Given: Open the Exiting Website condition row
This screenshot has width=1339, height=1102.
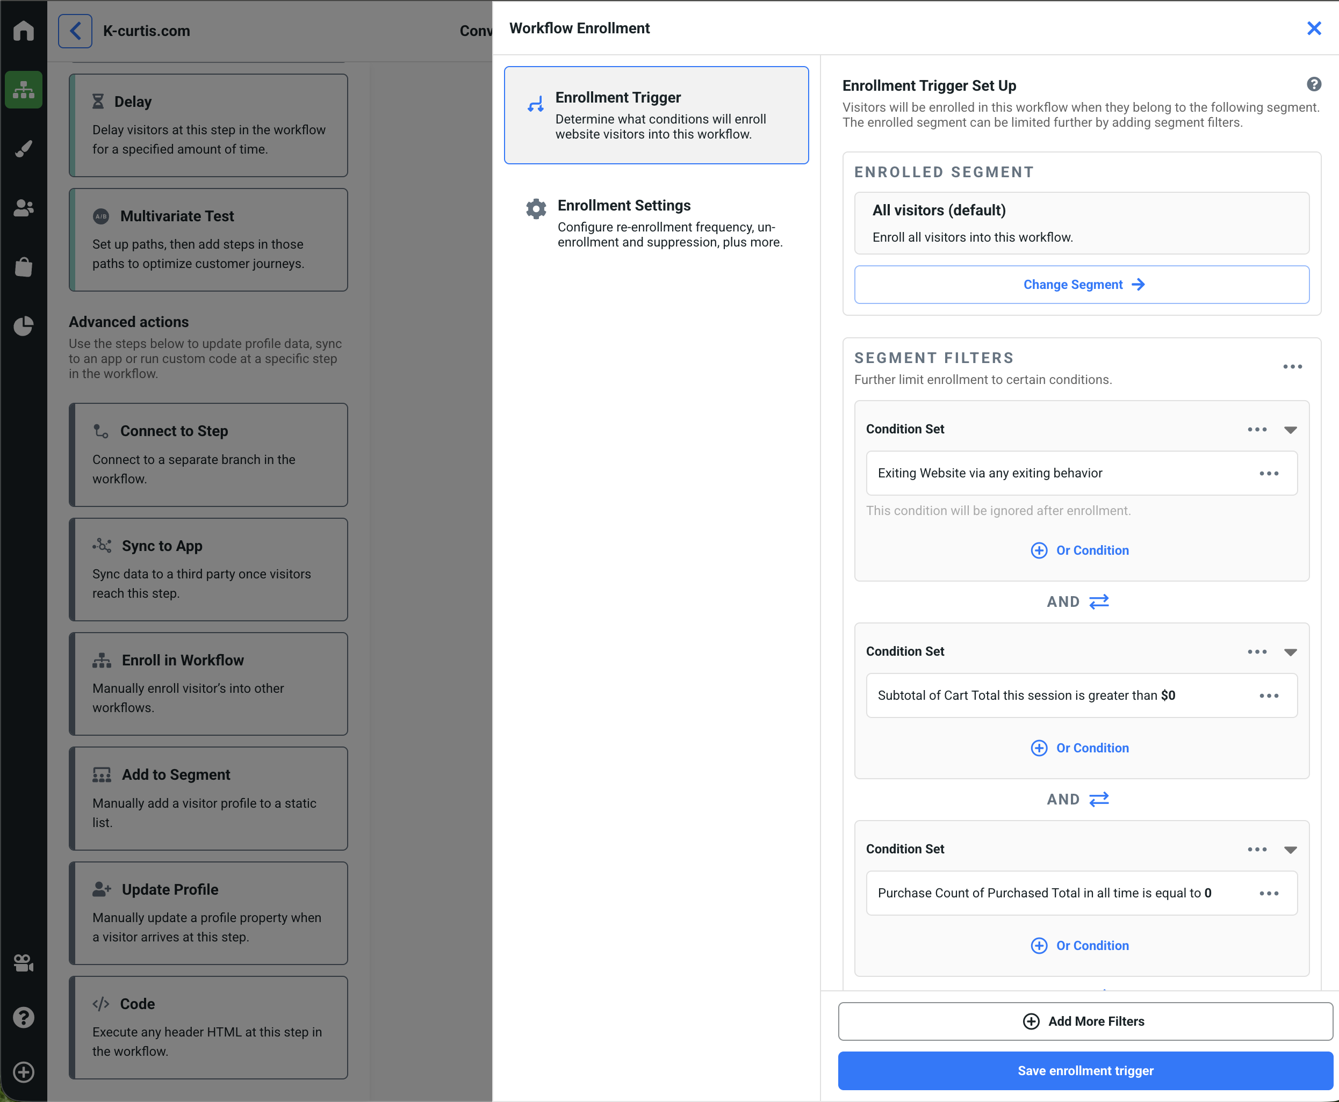Looking at the screenshot, I should (1081, 473).
